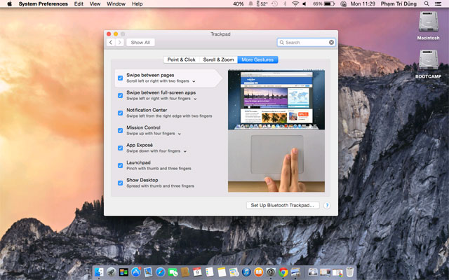Click the gesture preview video
The width and height of the screenshot is (449, 280).
click(x=276, y=131)
